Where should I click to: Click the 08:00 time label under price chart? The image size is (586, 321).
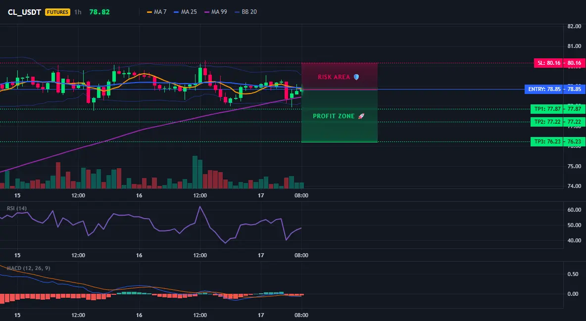point(301,195)
